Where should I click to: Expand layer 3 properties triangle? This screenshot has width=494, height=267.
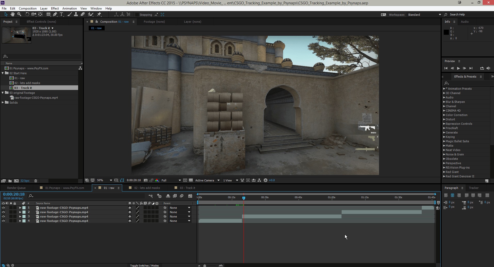pyautogui.click(x=20, y=216)
